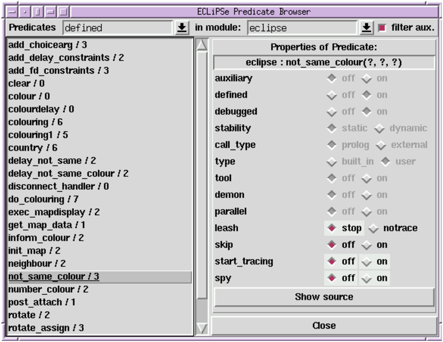This screenshot has height=342, width=443.
Task: Click the scrollbar up arrow in predicate list
Action: [x=202, y=45]
